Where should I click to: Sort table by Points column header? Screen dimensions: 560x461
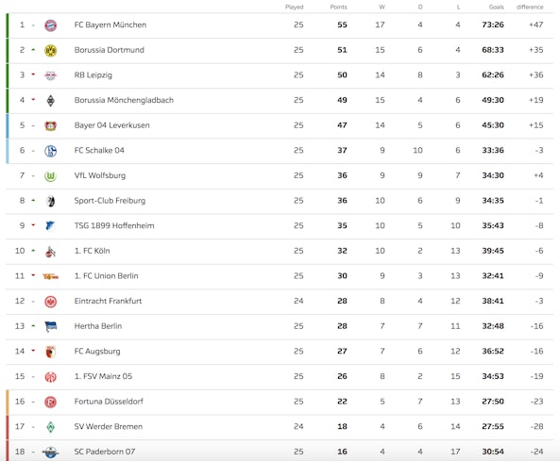[339, 7]
